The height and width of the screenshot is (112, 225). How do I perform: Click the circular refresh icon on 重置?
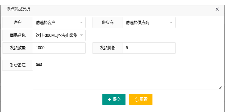[x=136, y=100]
